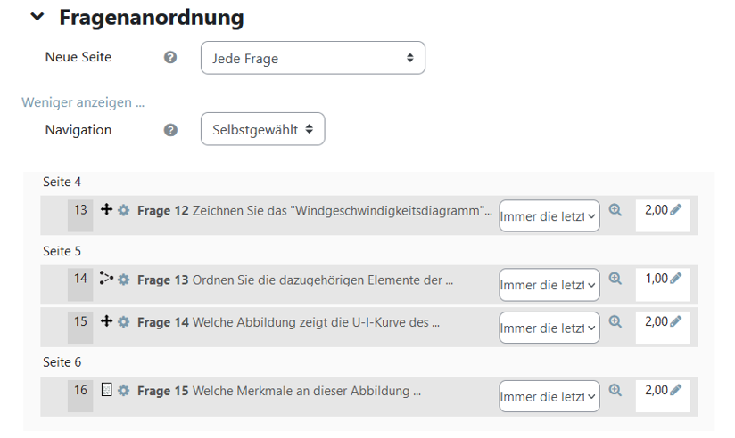Click slot number 15
Image resolution: width=735 pixels, height=438 pixels.
[80, 322]
